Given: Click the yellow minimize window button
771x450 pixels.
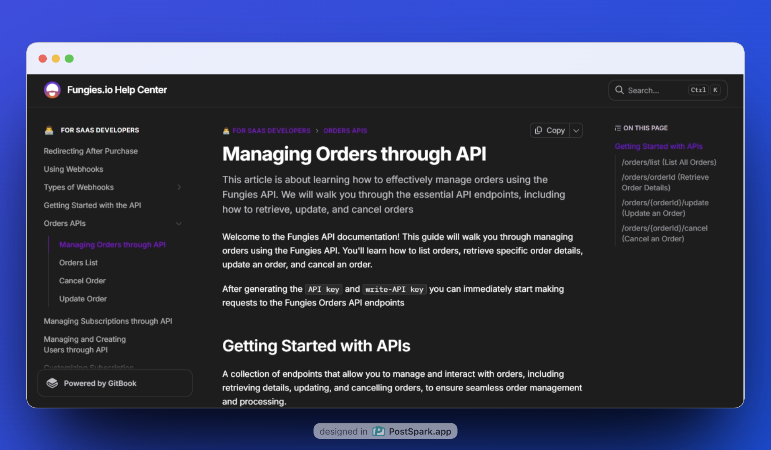Looking at the screenshot, I should [56, 59].
